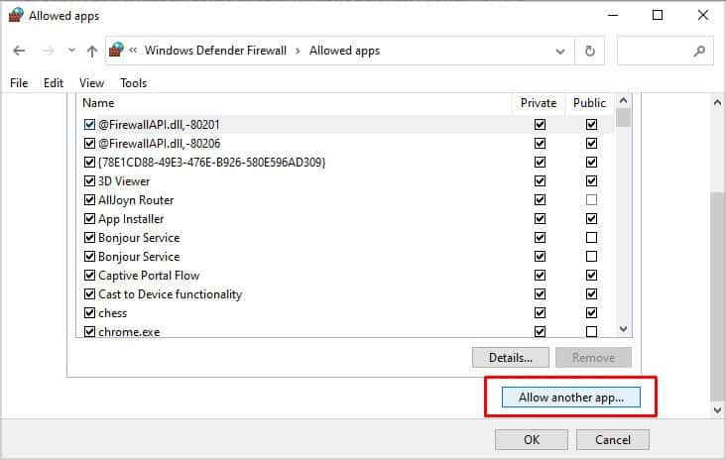Click the Public column header
The image size is (726, 460).
click(x=589, y=103)
